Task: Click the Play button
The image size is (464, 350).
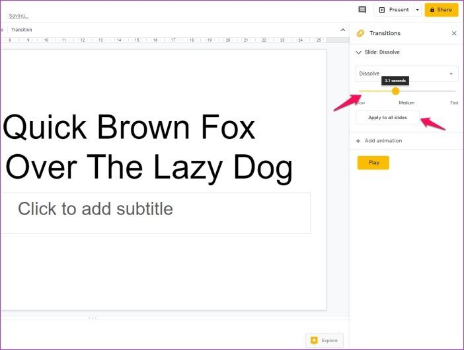Action: [x=373, y=163]
